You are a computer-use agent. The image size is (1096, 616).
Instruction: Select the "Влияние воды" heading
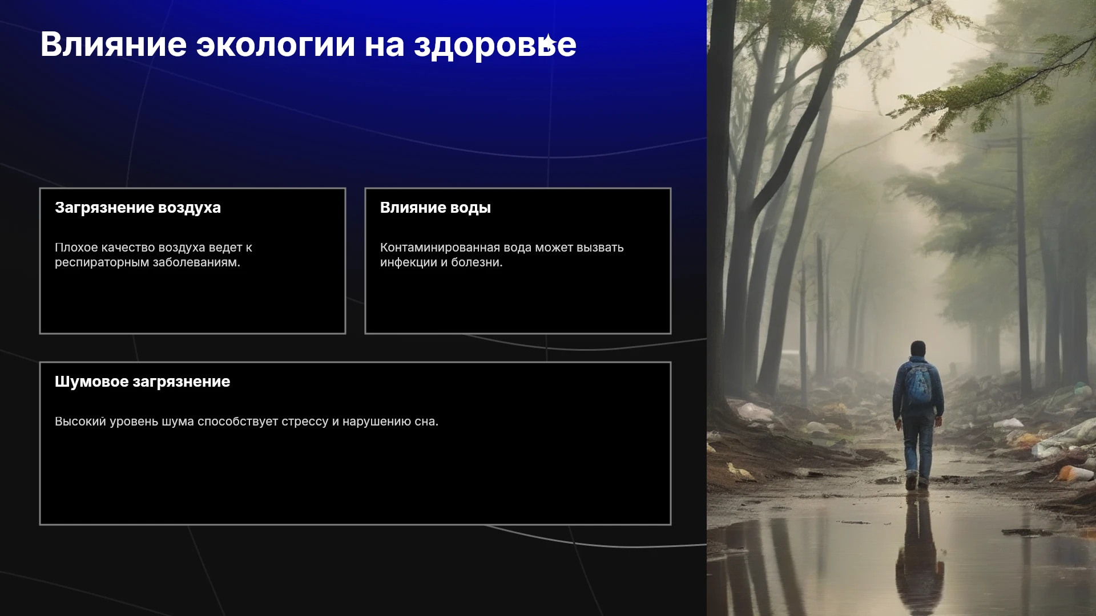(x=435, y=208)
